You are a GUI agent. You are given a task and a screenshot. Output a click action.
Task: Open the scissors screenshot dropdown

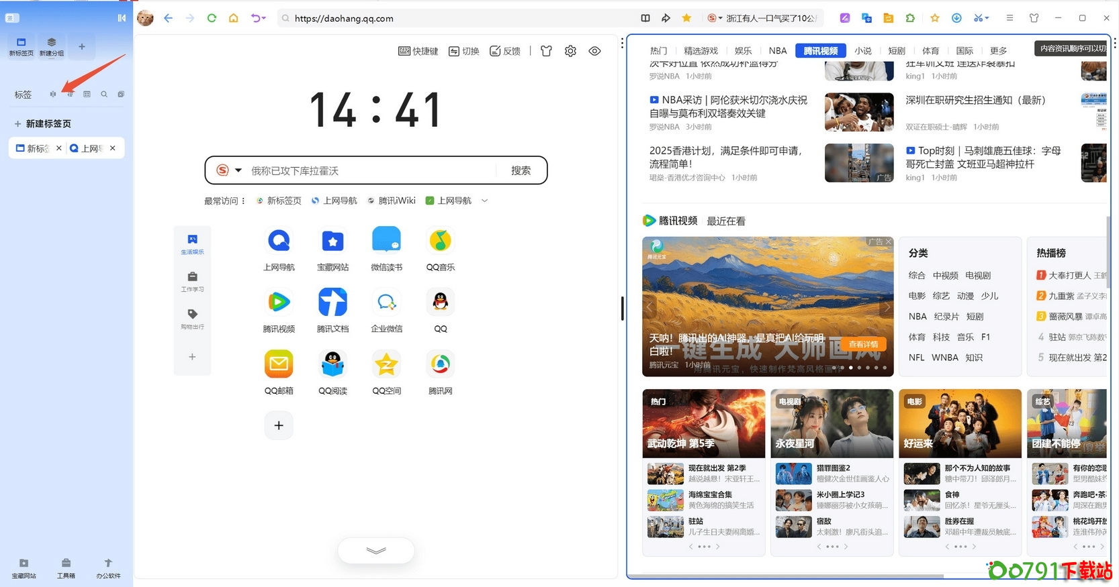pyautogui.click(x=981, y=18)
